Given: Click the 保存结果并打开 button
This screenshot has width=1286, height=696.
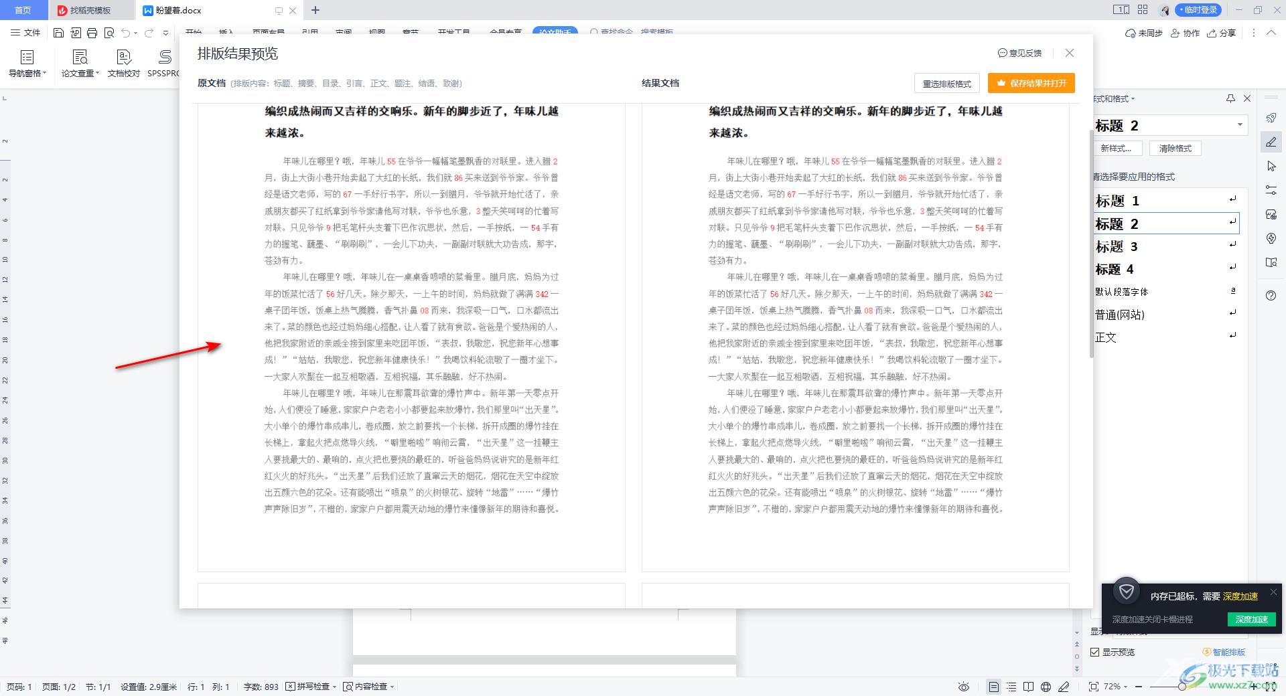Looking at the screenshot, I should 1031,83.
